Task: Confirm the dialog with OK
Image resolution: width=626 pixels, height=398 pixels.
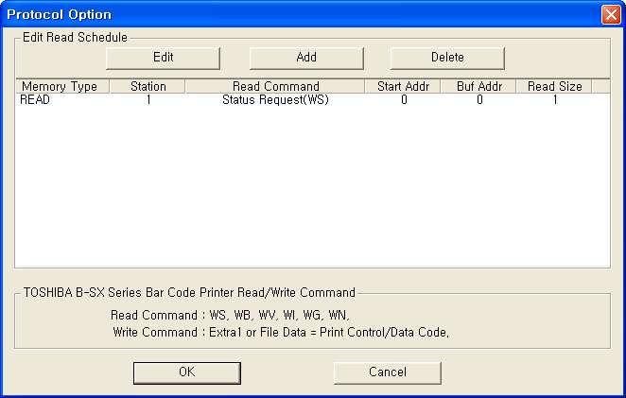Action: 186,372
